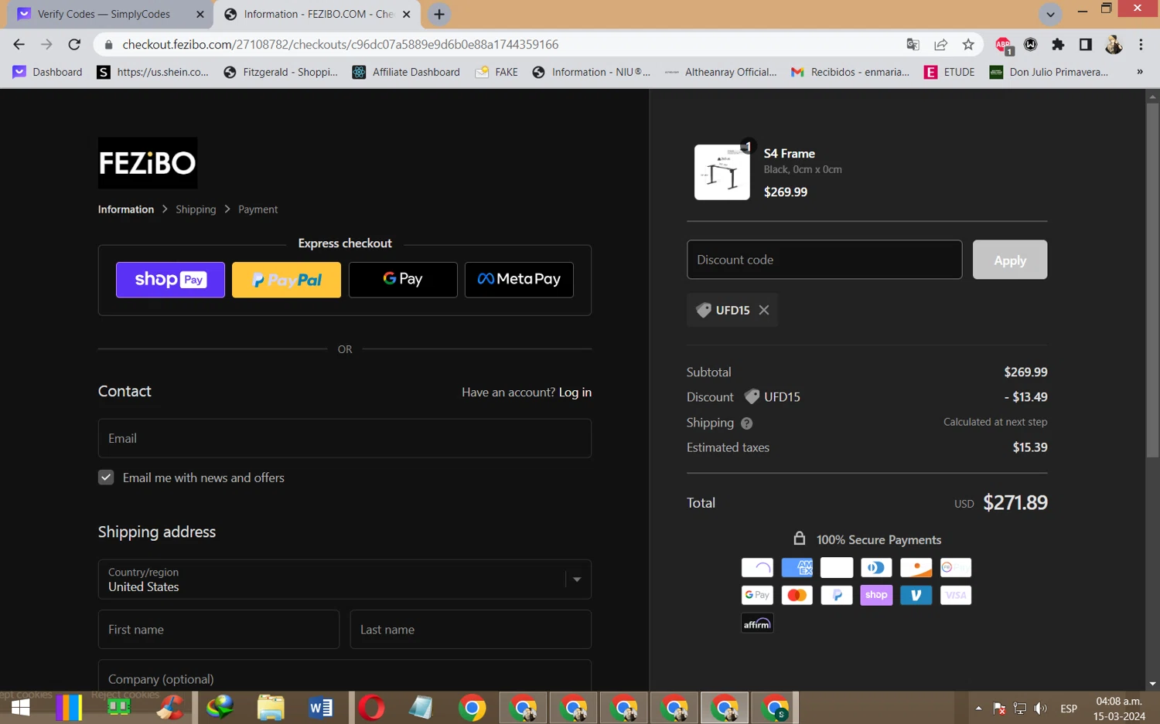Pay with PayPal express checkout
The image size is (1160, 724).
(286, 280)
